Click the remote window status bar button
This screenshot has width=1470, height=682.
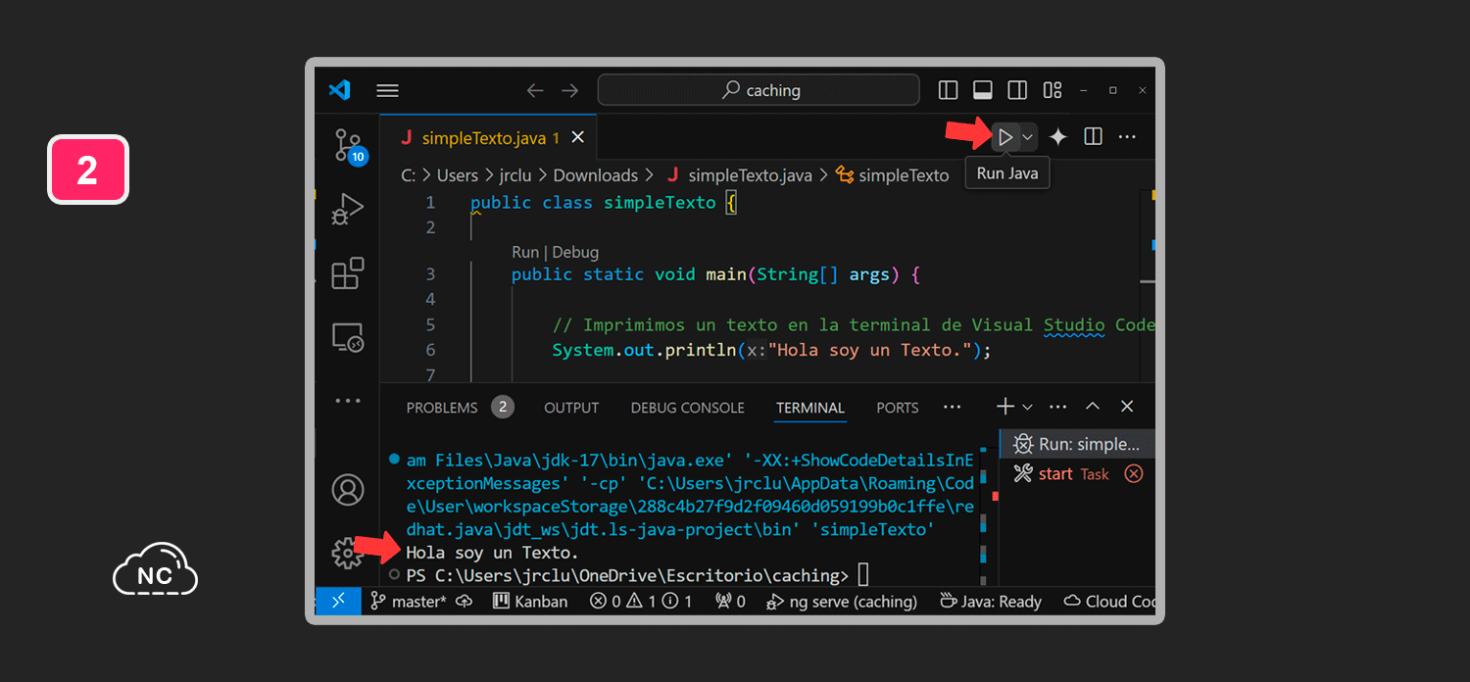[x=339, y=602]
